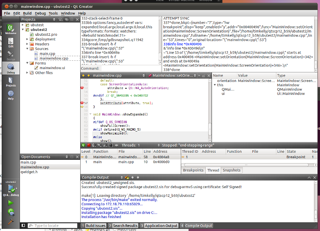Open the Projects pane type dropdown
This screenshot has width=320, height=231.
(38, 20)
